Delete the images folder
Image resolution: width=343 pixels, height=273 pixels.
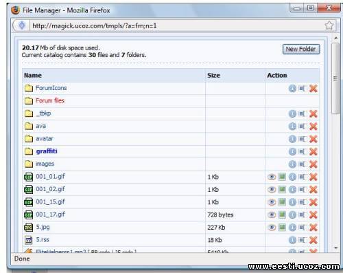tap(314, 164)
